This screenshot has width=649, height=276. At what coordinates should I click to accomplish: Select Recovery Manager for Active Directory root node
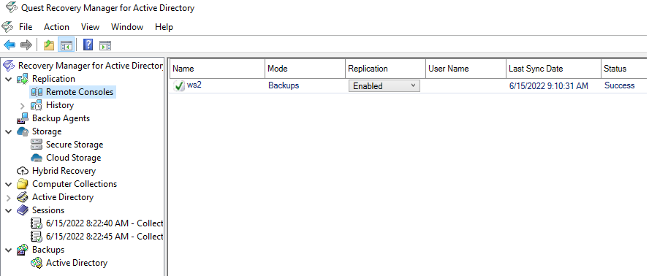click(90, 66)
